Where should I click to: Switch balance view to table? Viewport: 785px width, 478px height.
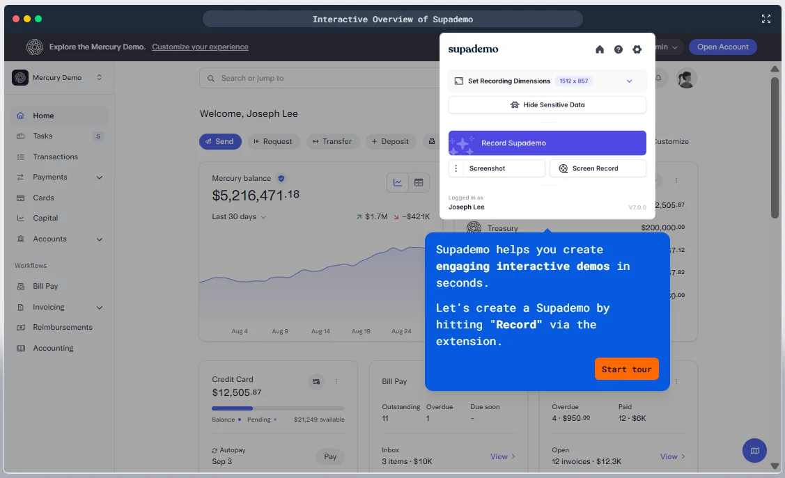419,182
